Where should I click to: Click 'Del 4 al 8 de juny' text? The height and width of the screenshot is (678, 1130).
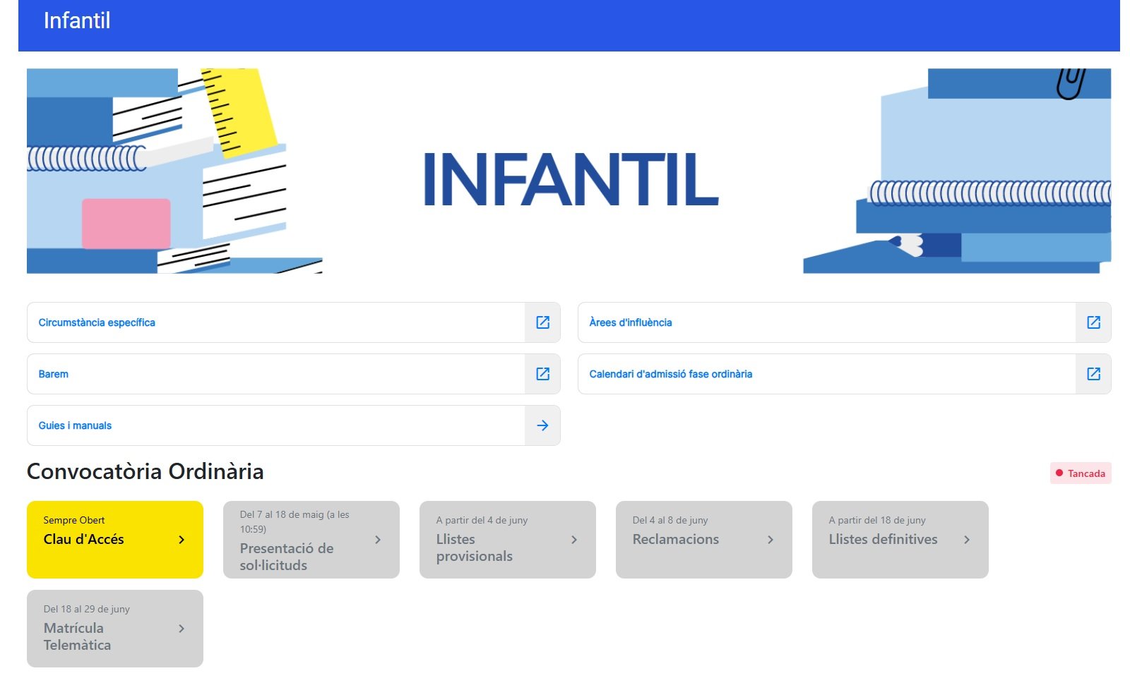coord(670,520)
